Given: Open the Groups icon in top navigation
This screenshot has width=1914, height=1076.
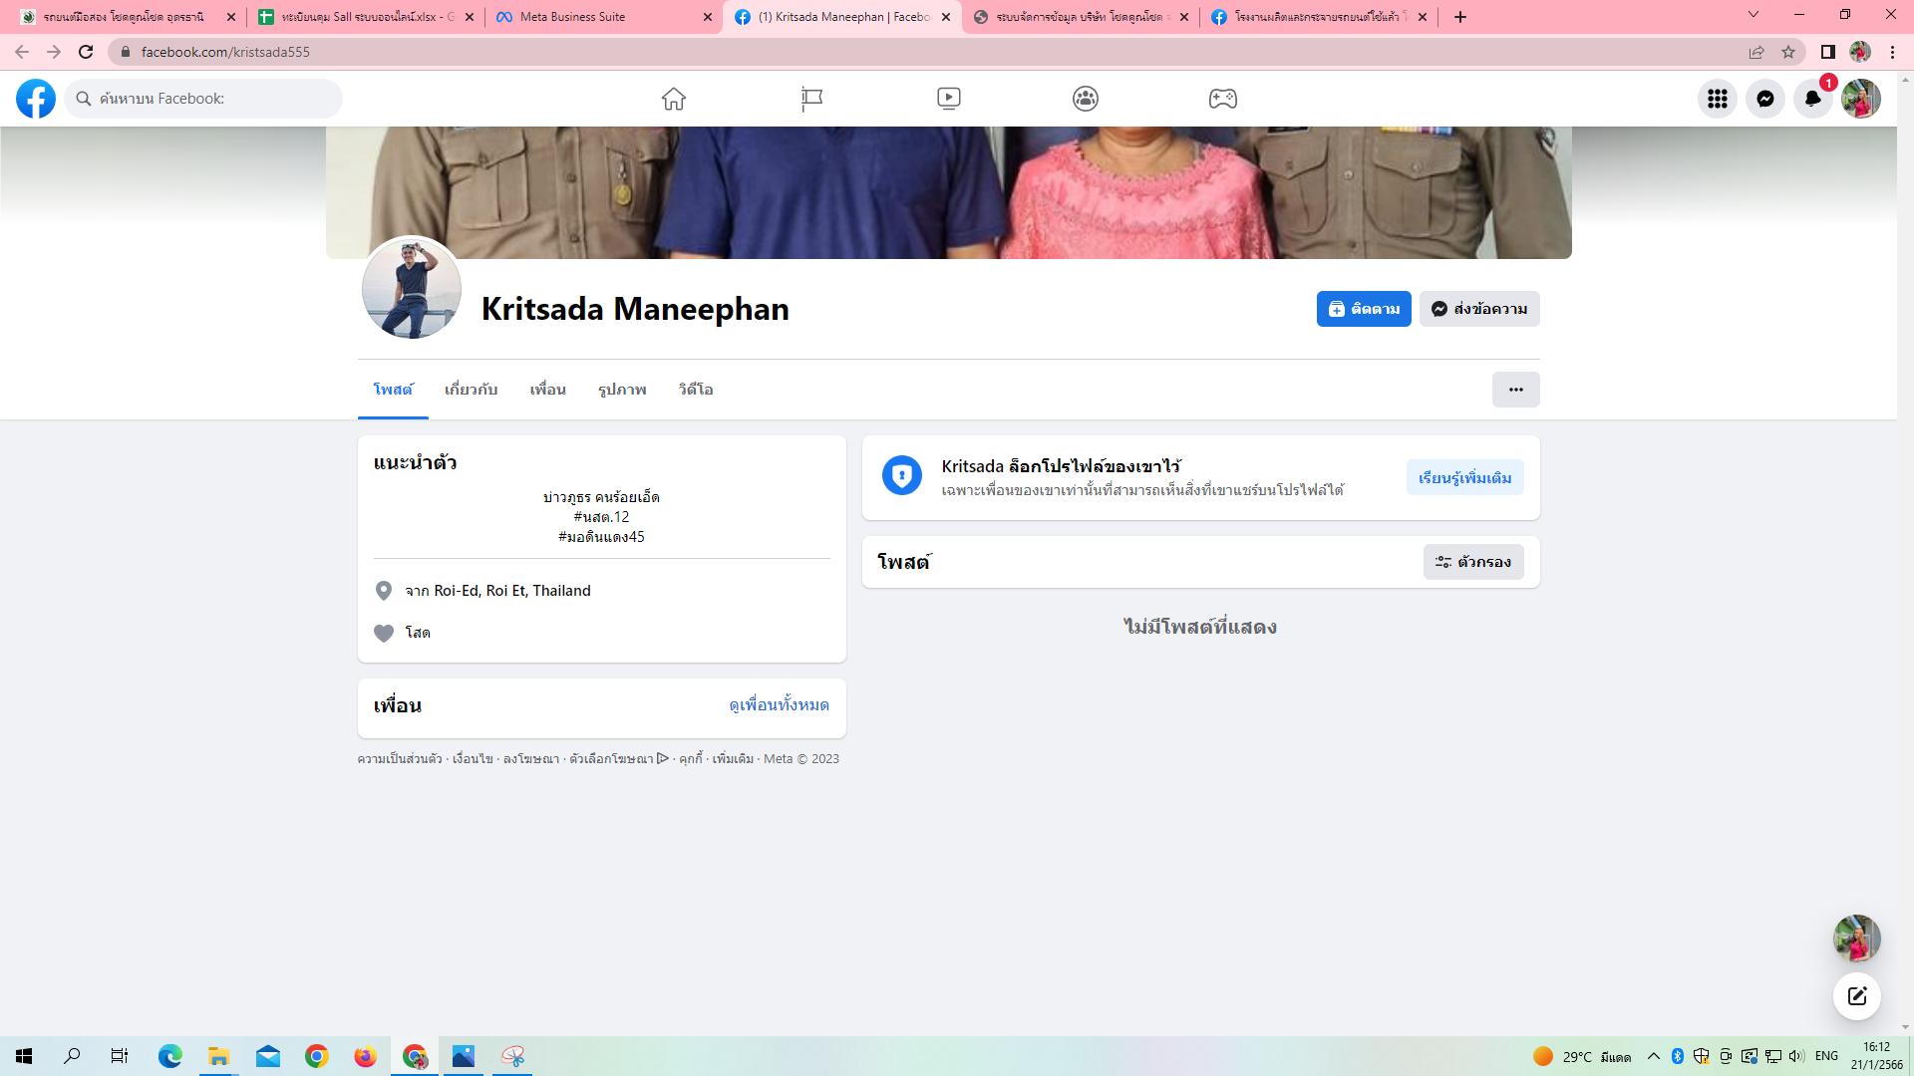Looking at the screenshot, I should 1086,99.
